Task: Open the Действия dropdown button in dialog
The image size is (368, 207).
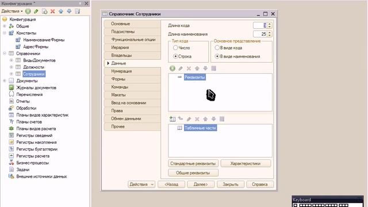Action: (141, 184)
